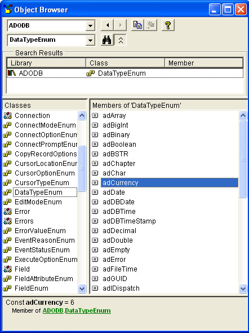This screenshot has width=249, height=333.
Task: Select adDBDate member
Action: 118,202
